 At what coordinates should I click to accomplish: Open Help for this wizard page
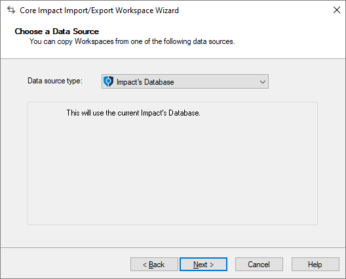[315, 264]
